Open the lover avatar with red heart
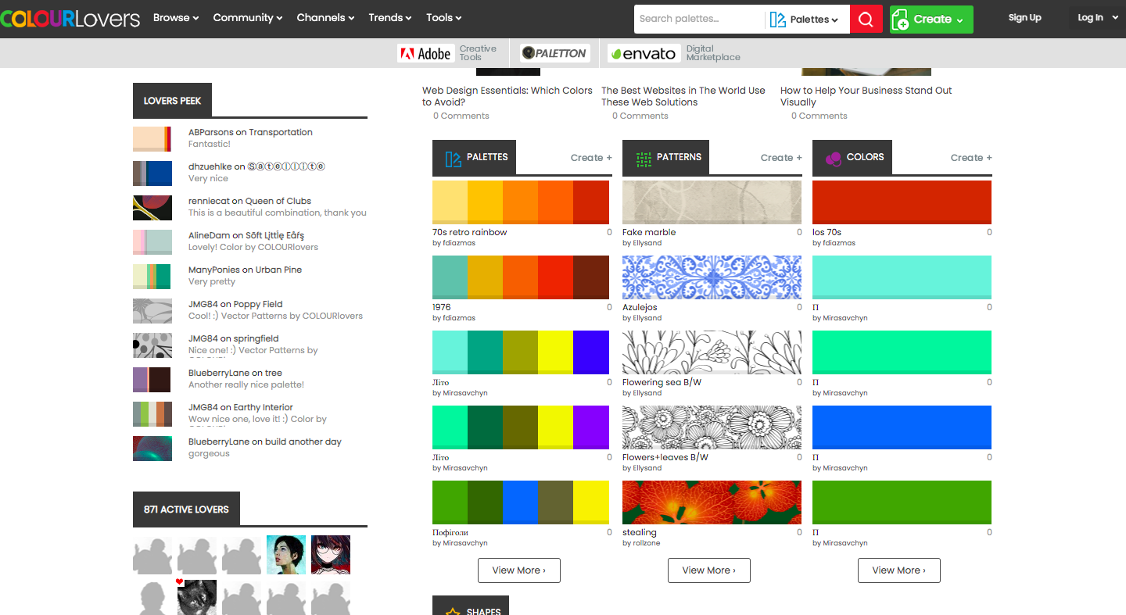This screenshot has height=615, width=1126. (x=197, y=598)
